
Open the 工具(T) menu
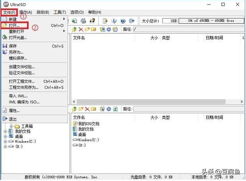(60, 12)
